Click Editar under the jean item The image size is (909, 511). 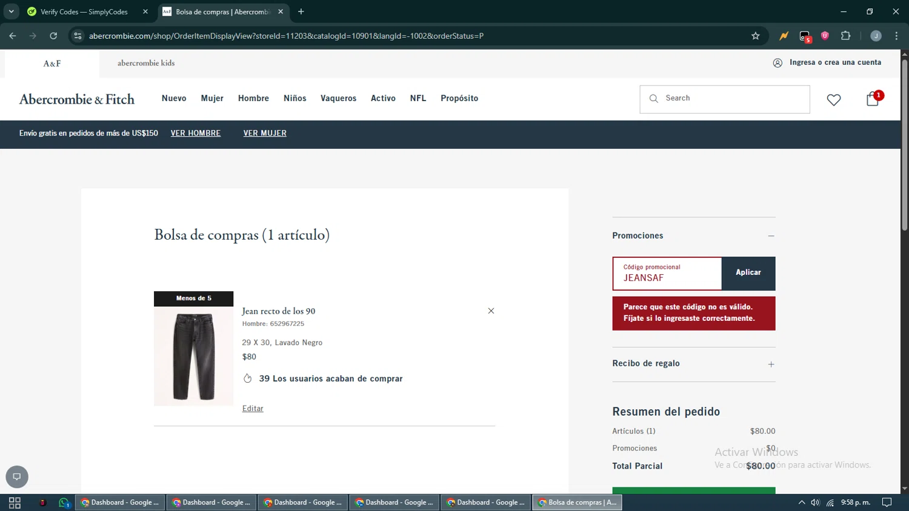(x=253, y=409)
